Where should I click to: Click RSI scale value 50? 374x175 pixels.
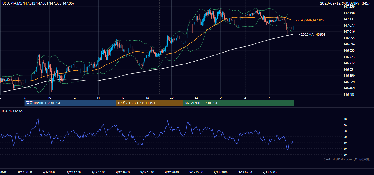point(345,137)
